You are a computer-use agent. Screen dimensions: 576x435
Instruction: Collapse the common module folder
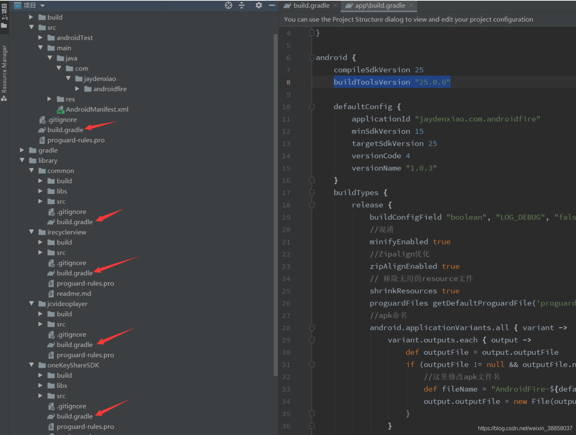(x=31, y=171)
